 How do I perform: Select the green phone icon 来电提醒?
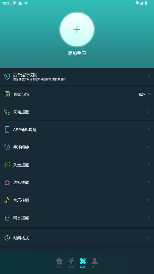coord(7,112)
